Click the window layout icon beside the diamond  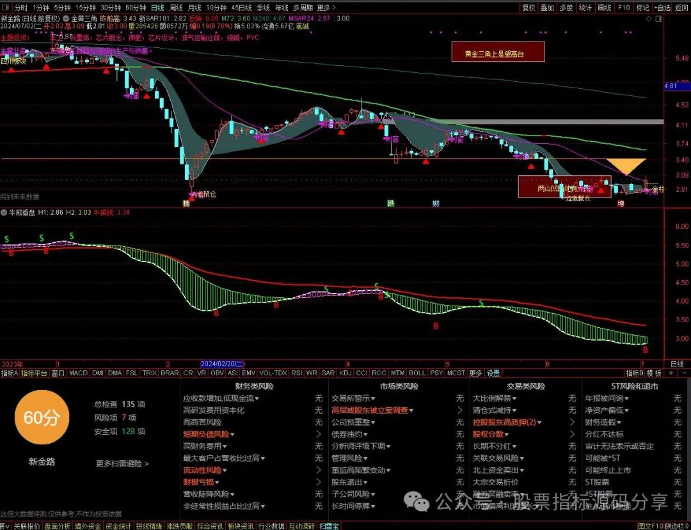tap(659, 19)
